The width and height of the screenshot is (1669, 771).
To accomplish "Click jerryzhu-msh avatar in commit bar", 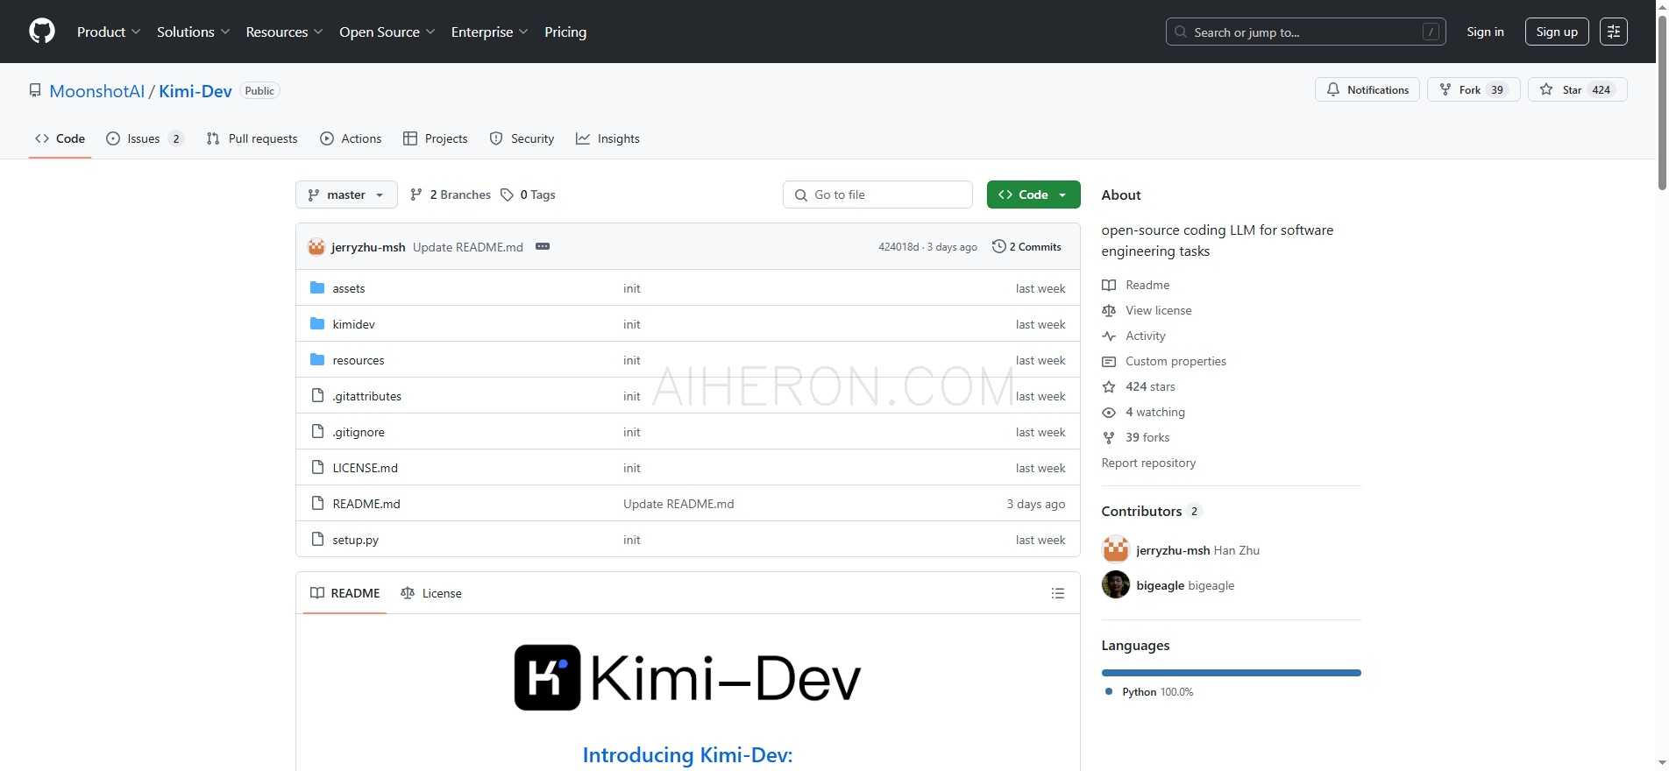I will [x=316, y=247].
